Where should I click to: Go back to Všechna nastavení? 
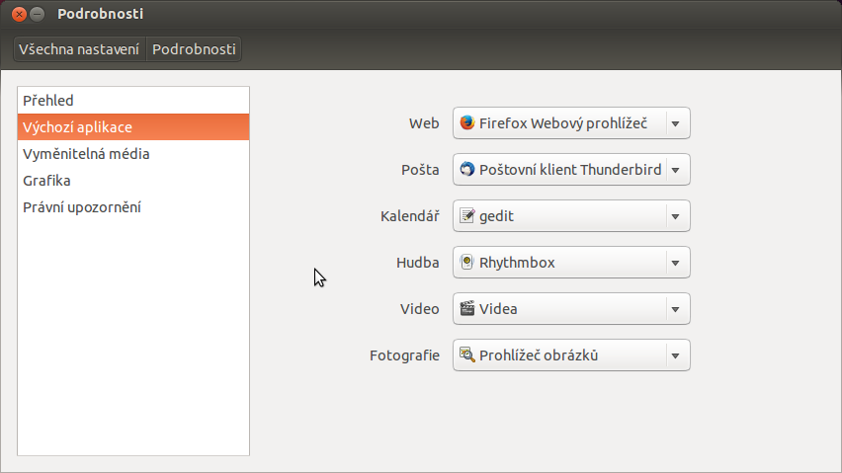79,49
